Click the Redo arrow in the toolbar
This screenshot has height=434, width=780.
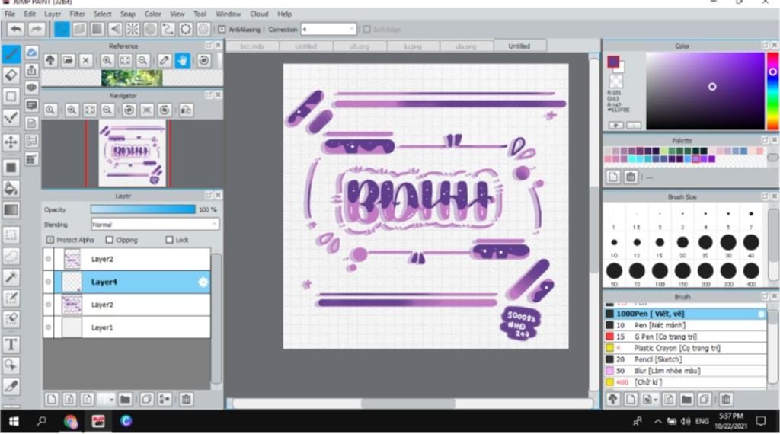36,30
